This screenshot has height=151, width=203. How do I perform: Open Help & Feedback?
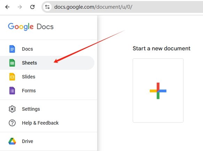point(40,123)
